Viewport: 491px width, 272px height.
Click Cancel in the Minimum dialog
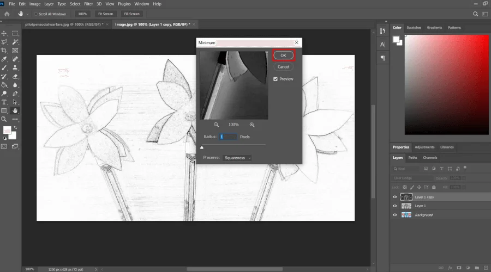[x=283, y=67]
